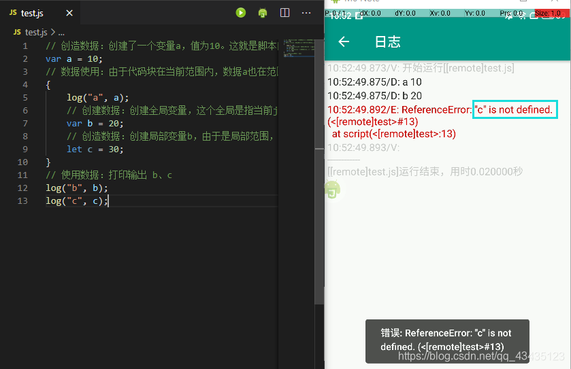Click line number 10 in the gutter
The height and width of the screenshot is (369, 571).
(22, 162)
